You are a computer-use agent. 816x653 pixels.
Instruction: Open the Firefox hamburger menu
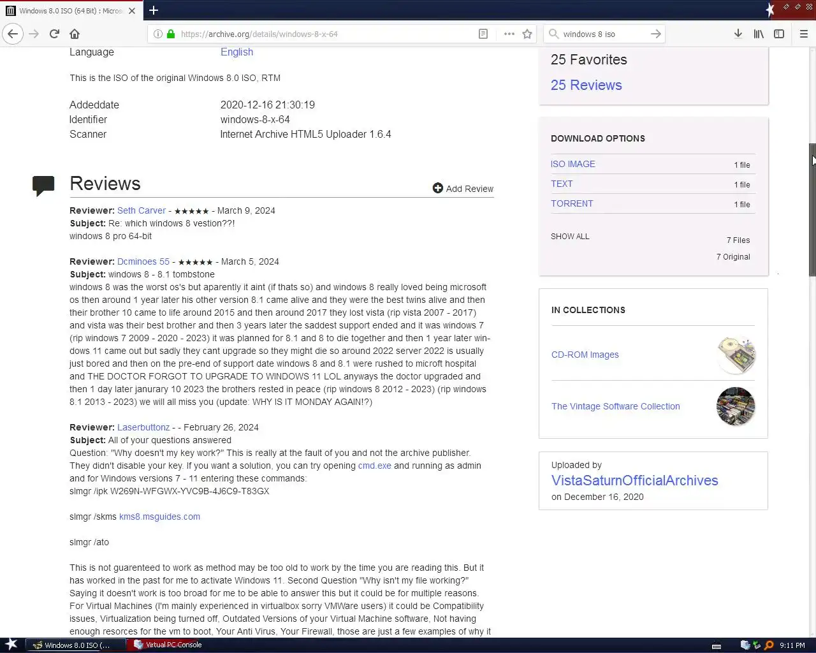(803, 34)
